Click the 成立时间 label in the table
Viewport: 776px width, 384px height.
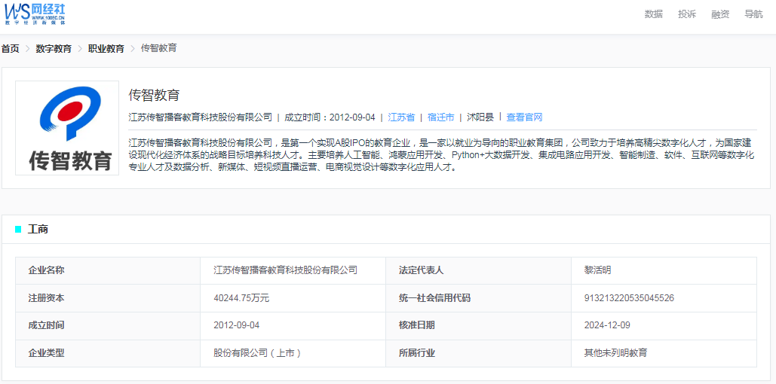[47, 326]
